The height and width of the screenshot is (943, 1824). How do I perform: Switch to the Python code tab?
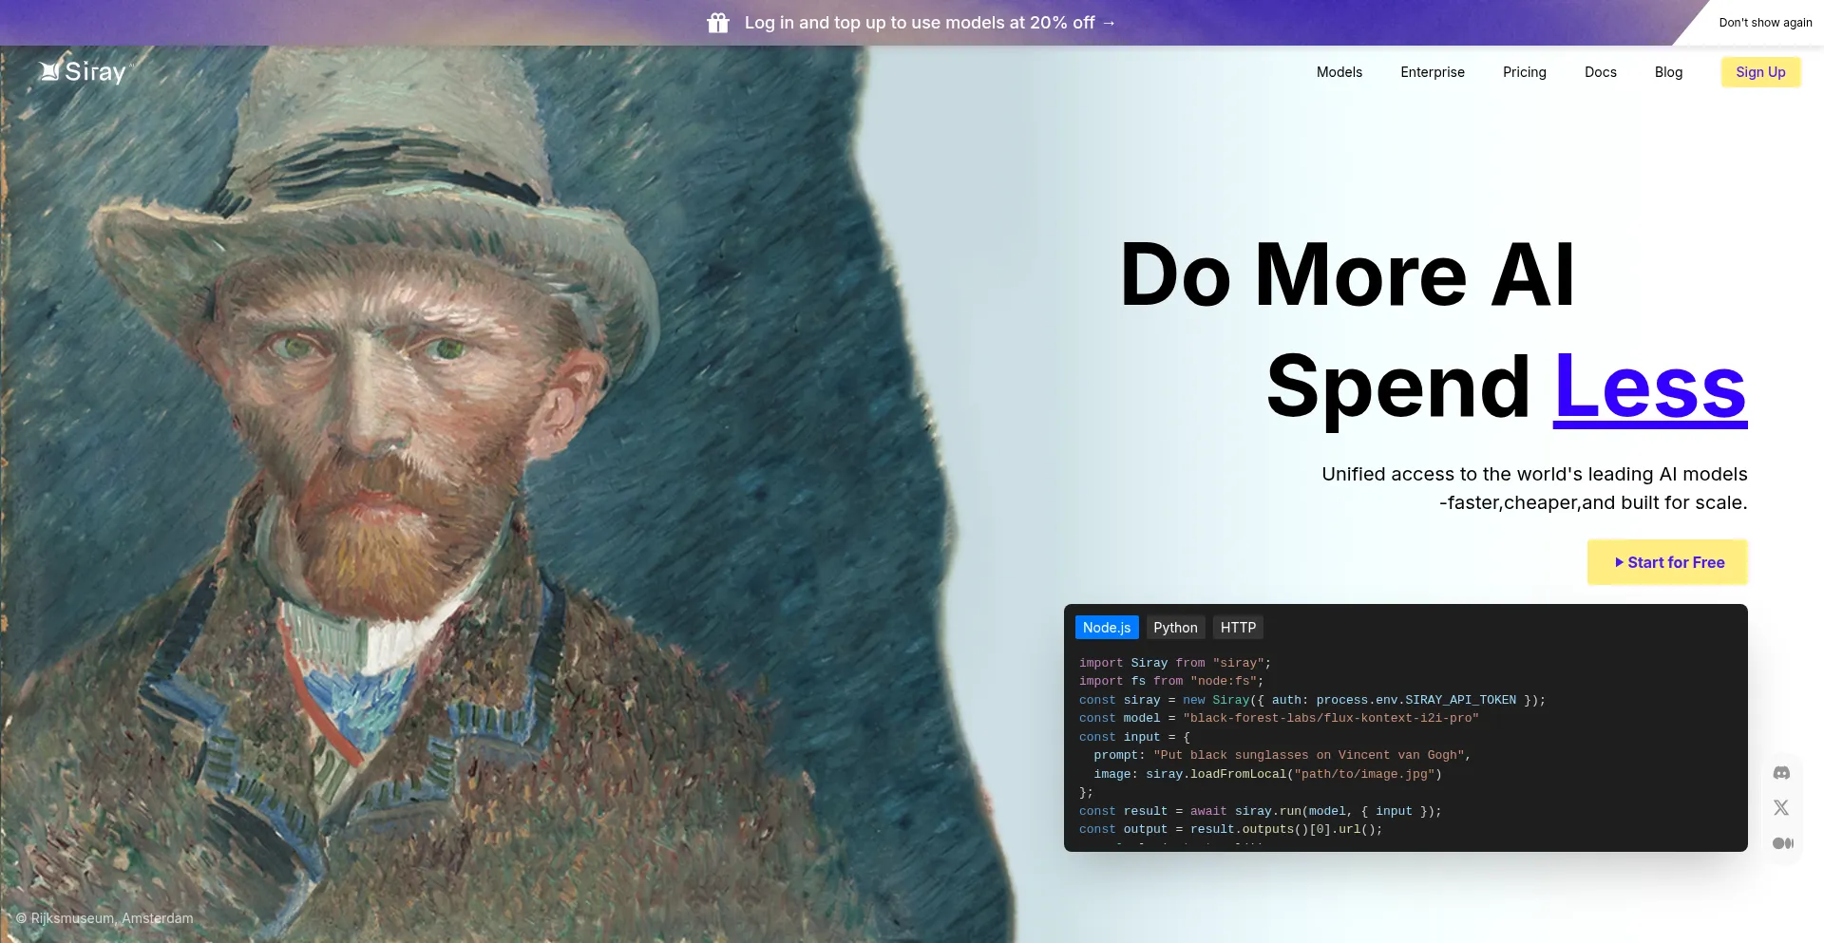(x=1175, y=628)
